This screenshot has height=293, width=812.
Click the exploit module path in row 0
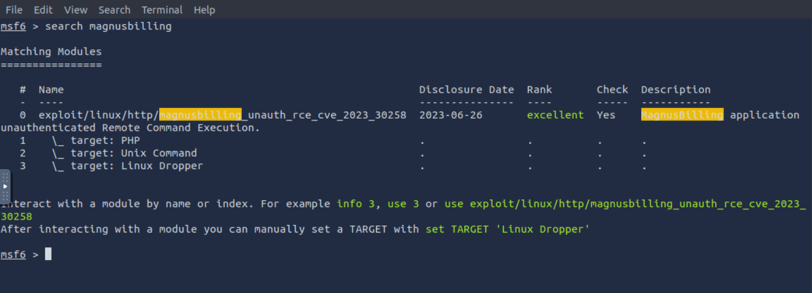[223, 115]
